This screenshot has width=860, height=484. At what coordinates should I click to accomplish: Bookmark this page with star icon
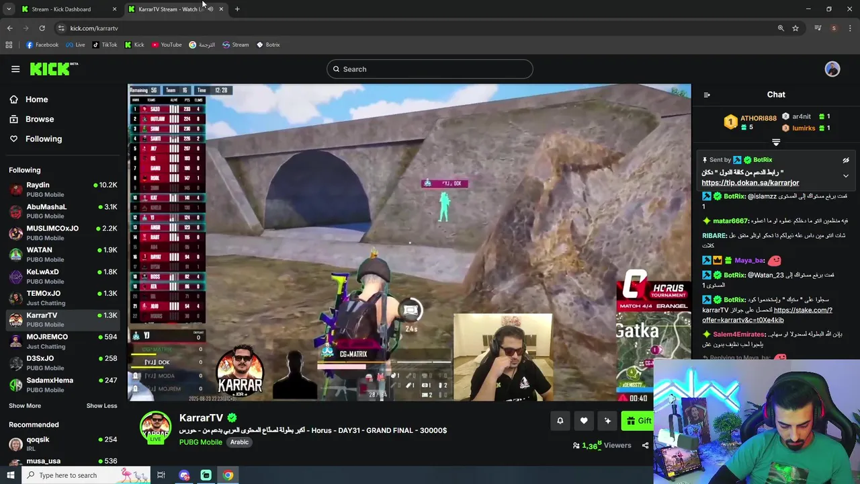coord(795,28)
